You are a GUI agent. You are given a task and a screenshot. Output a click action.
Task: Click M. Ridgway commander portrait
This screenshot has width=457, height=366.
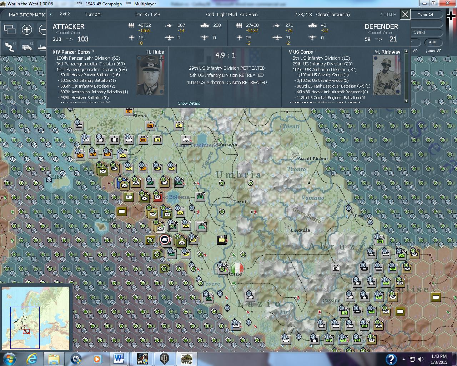[x=387, y=75]
